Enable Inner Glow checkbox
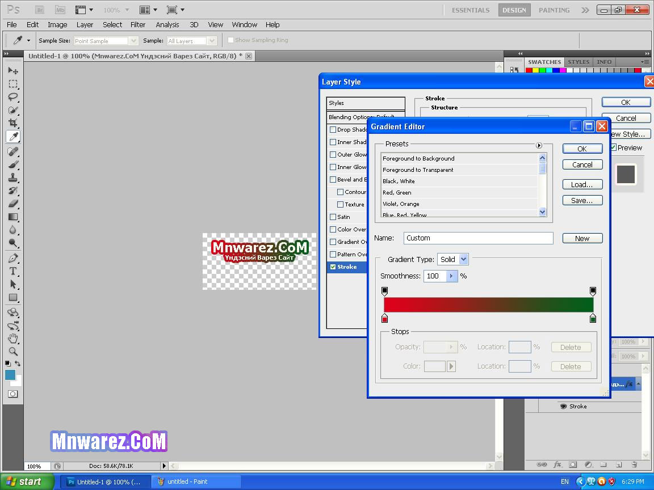This screenshot has width=654, height=490. 333,167
